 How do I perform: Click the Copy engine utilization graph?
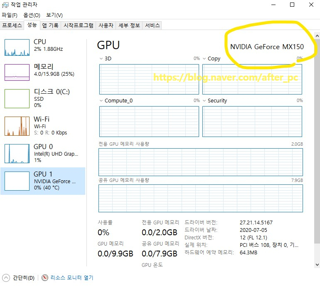click(x=252, y=80)
